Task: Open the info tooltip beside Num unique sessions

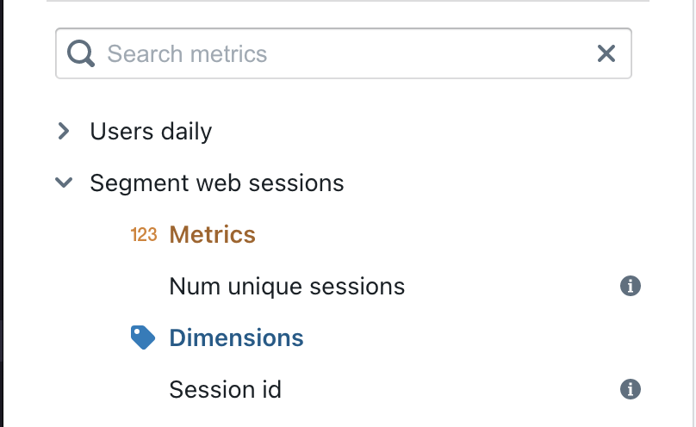Action: [631, 286]
